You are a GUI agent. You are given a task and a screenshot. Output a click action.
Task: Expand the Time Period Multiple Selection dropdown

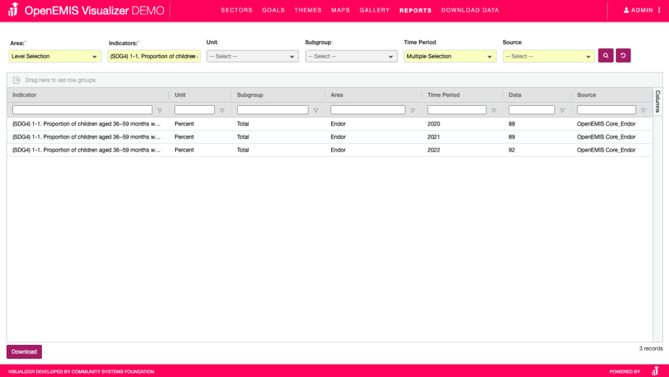(449, 57)
